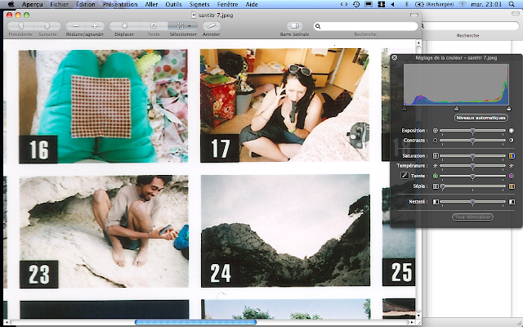Viewport: 523px width, 327px height.
Task: Go to the previous page with Précédente arrow
Action: point(20,25)
